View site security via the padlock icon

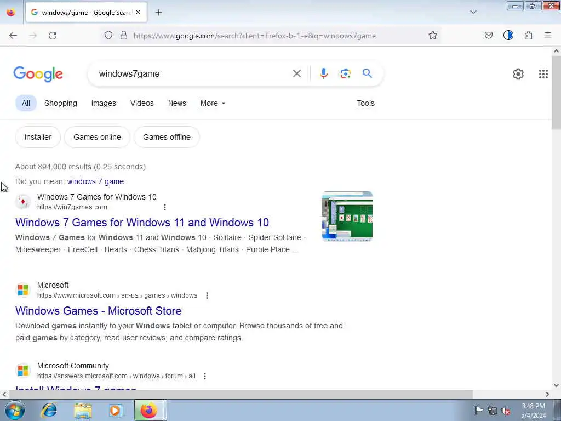(124, 36)
